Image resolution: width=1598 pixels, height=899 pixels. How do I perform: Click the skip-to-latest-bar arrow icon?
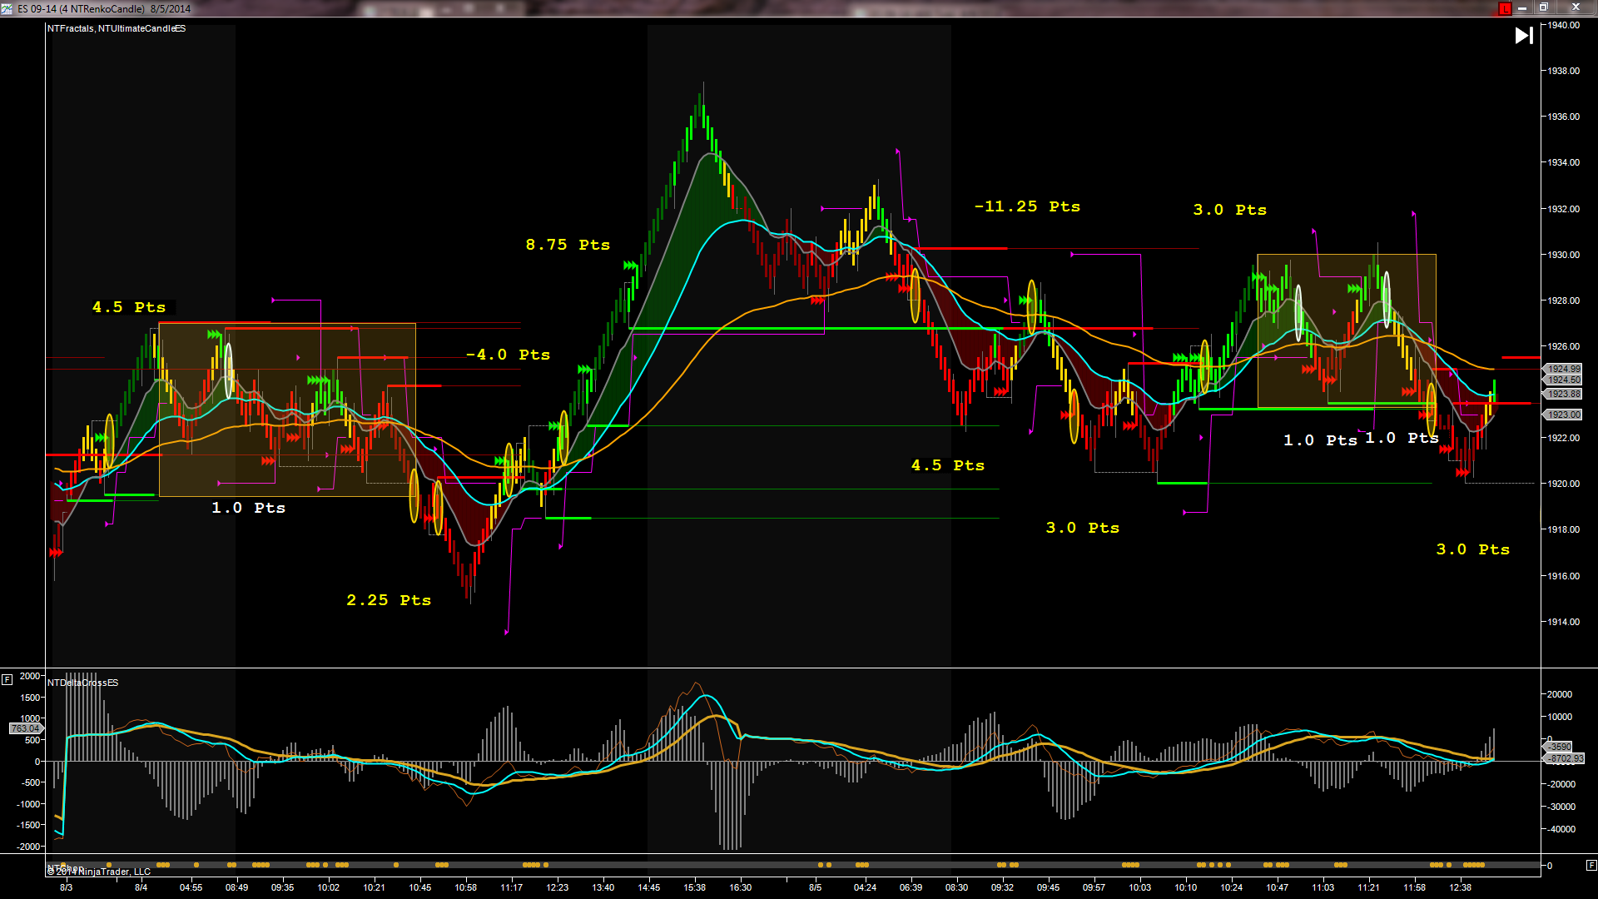pyautogui.click(x=1523, y=36)
